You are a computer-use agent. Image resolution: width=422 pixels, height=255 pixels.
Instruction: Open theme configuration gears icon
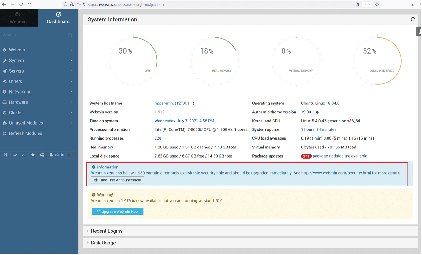42,155
